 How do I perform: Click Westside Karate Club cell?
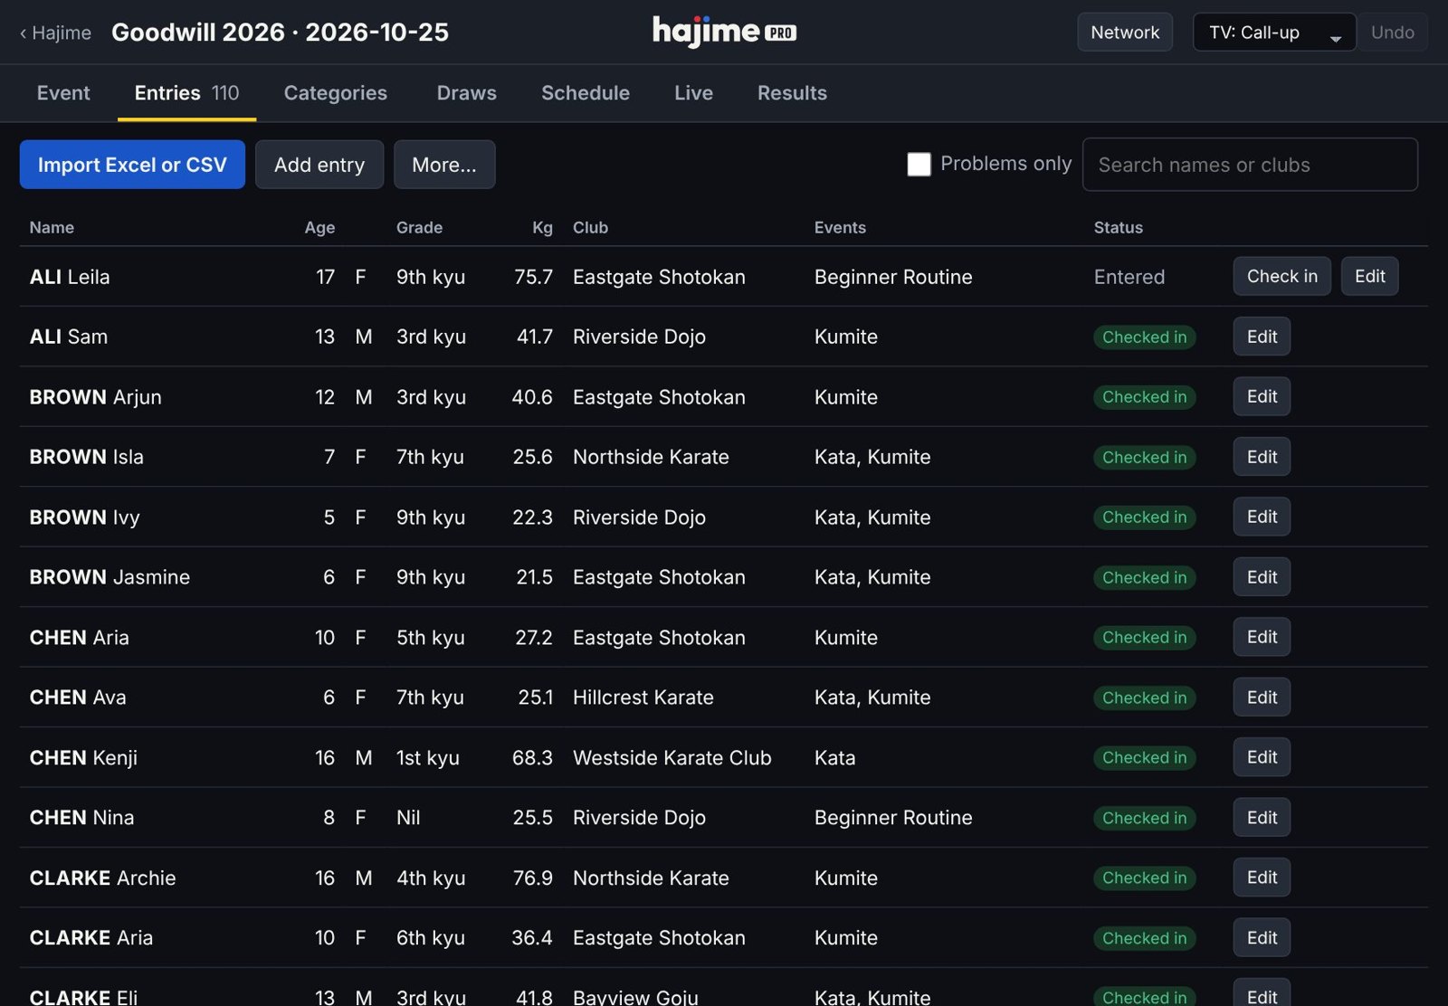pyautogui.click(x=672, y=758)
